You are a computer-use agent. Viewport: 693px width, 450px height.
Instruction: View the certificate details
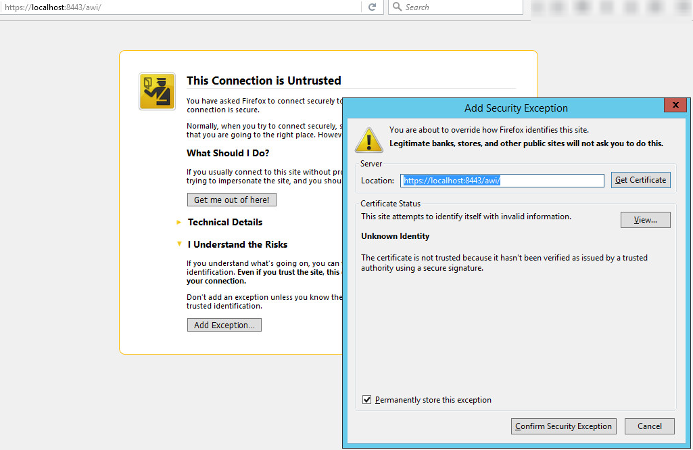[x=645, y=220]
